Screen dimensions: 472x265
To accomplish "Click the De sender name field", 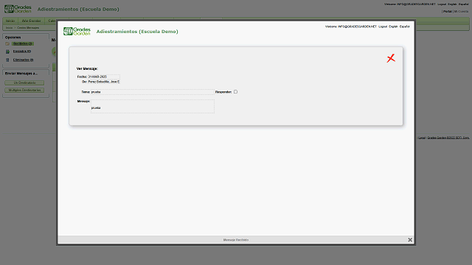I will [104, 82].
